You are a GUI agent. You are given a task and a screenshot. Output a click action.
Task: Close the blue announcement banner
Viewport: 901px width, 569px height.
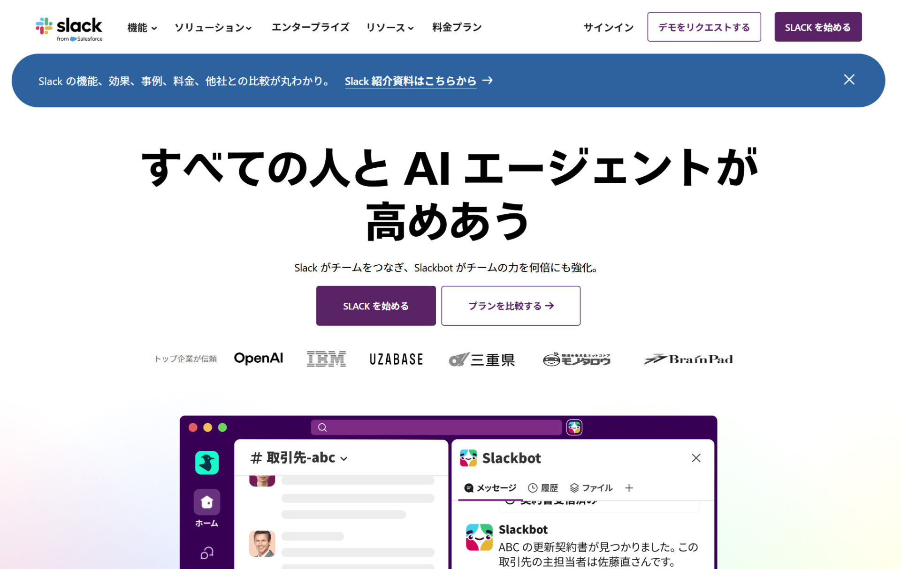pos(849,80)
